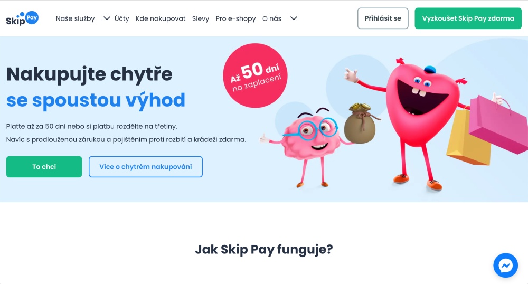Click the green To chci button

coord(44,167)
